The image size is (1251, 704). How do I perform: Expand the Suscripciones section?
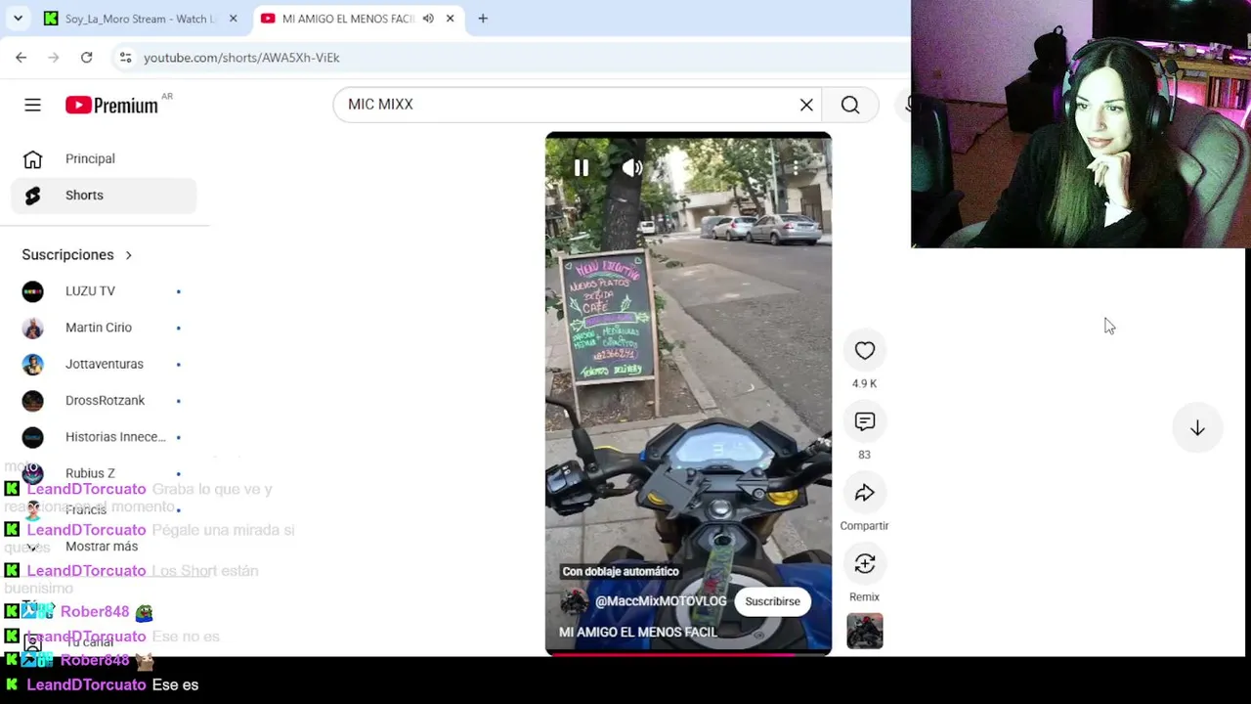pyautogui.click(x=77, y=255)
